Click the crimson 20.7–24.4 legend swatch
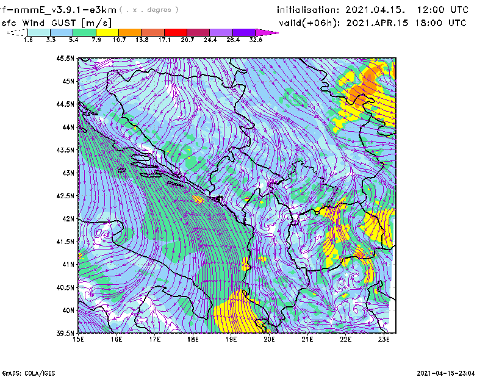Viewport: 488px width, 377px height. point(198,32)
